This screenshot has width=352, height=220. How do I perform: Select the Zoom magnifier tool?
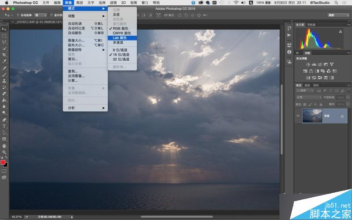[4, 152]
